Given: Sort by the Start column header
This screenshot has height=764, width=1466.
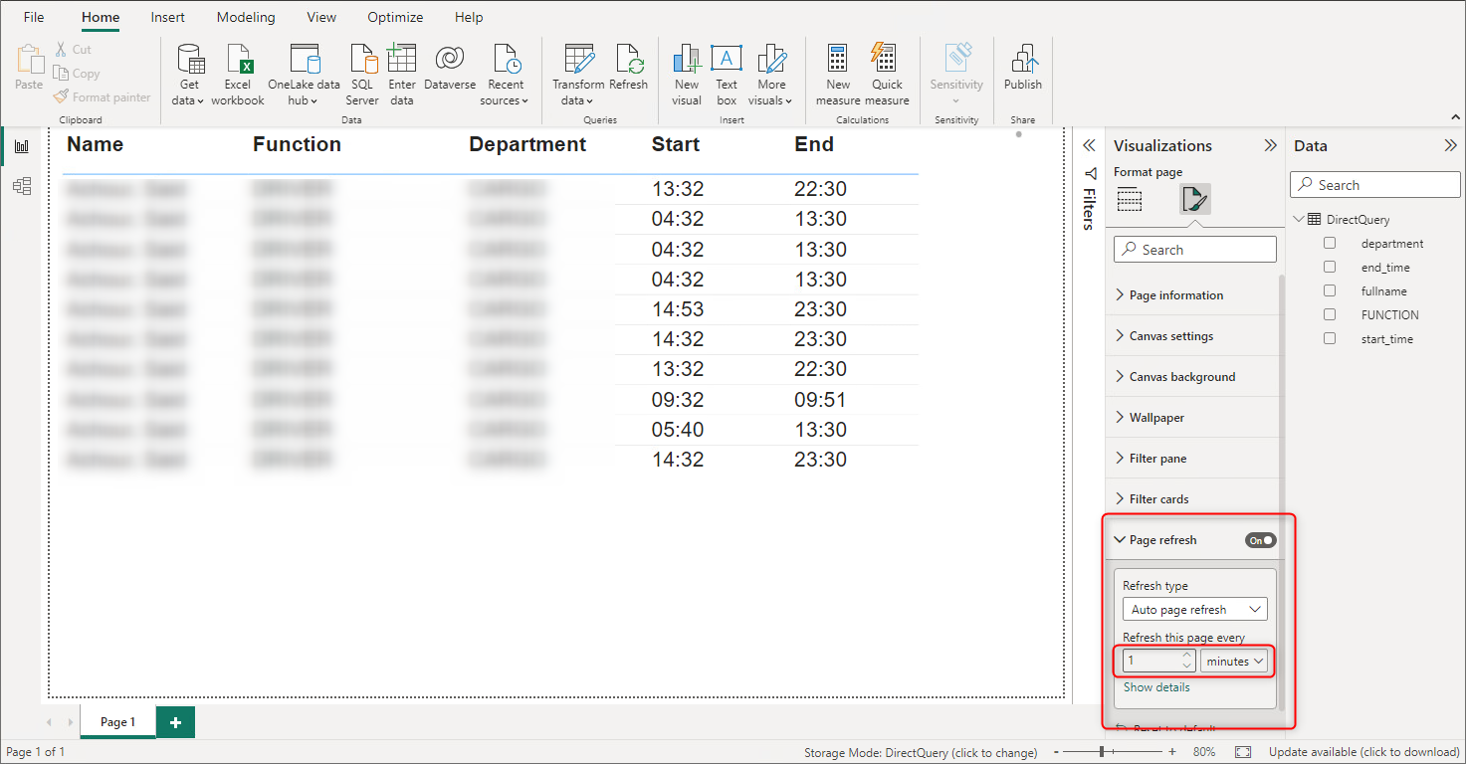Looking at the screenshot, I should tap(676, 144).
